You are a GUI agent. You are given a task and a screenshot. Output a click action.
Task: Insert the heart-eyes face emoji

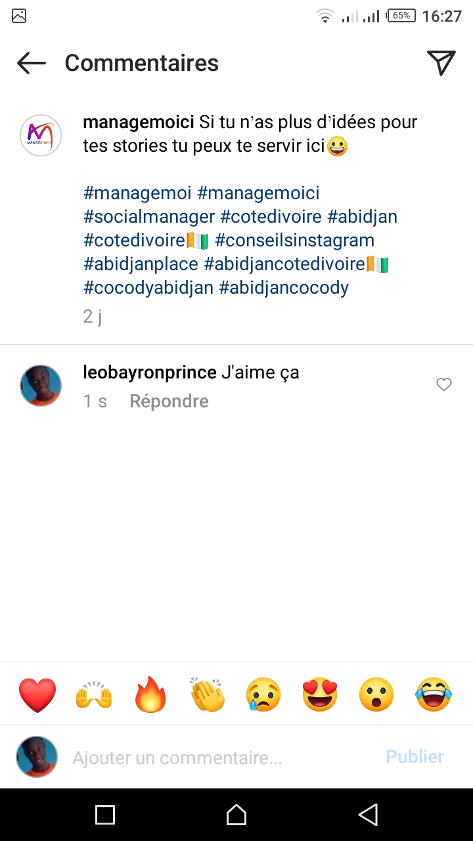pos(320,694)
